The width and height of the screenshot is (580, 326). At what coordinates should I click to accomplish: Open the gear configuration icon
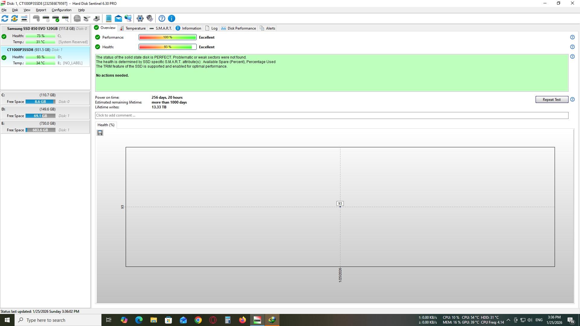click(x=140, y=18)
